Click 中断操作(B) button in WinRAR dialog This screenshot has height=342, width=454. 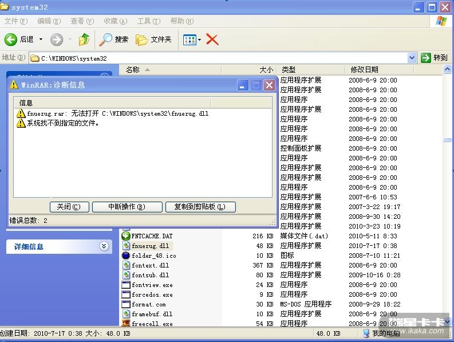click(127, 207)
